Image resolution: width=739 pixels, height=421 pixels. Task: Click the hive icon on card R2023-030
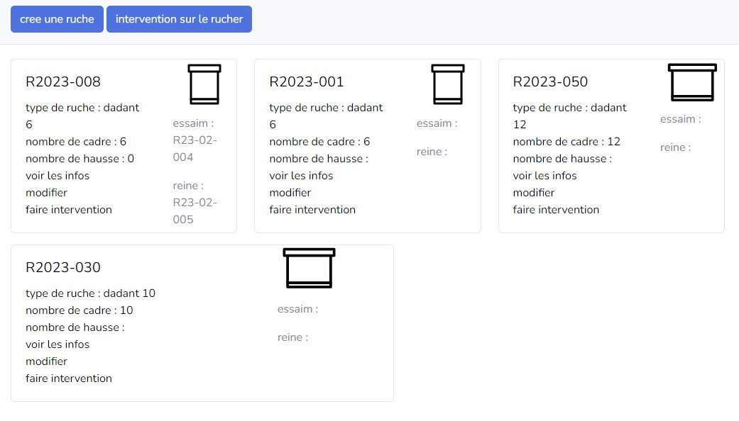[x=309, y=267]
